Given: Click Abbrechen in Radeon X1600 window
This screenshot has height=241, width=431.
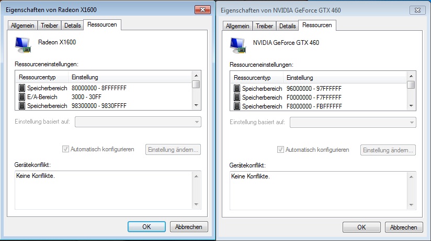Looking at the screenshot, I should click(x=189, y=227).
